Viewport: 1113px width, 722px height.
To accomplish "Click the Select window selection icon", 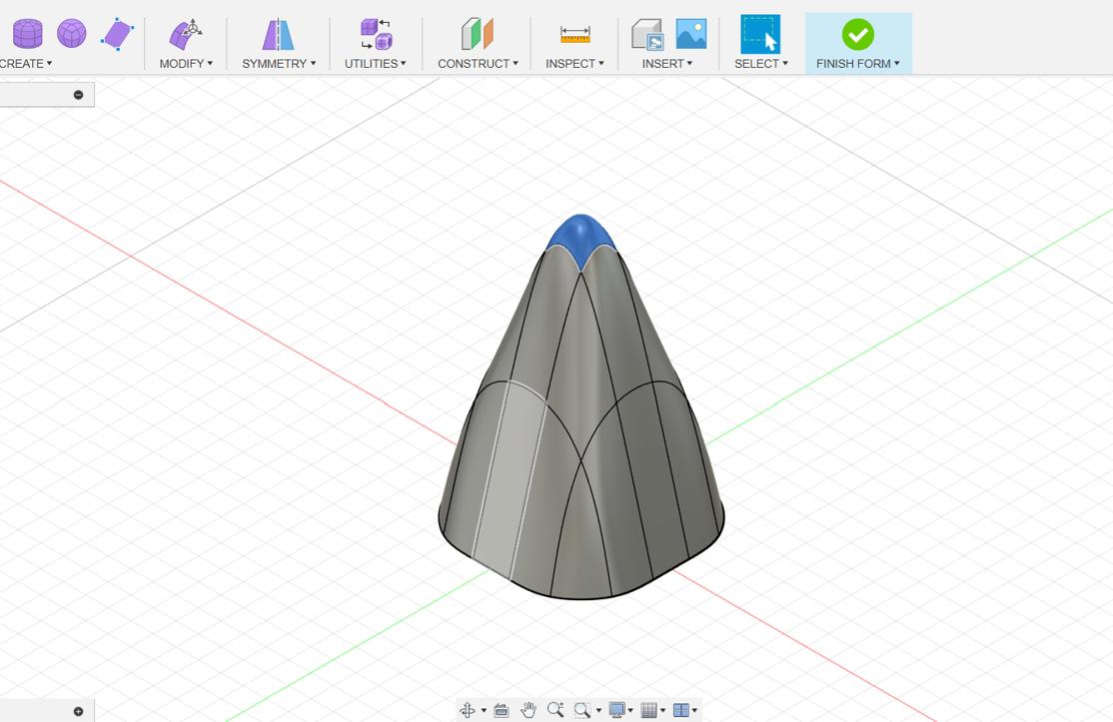I will 760,34.
